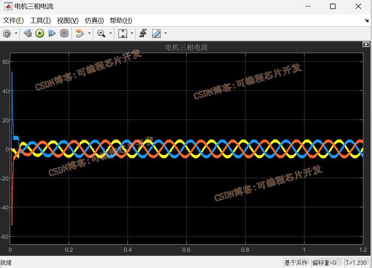Viewport: 372px width, 268px height.
Task: Open scope configuration properties gear icon
Action: point(7,34)
